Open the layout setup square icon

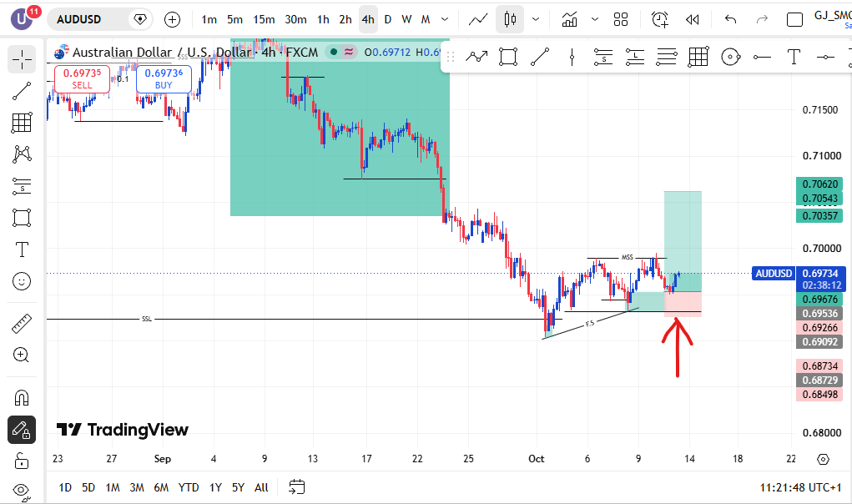click(795, 19)
